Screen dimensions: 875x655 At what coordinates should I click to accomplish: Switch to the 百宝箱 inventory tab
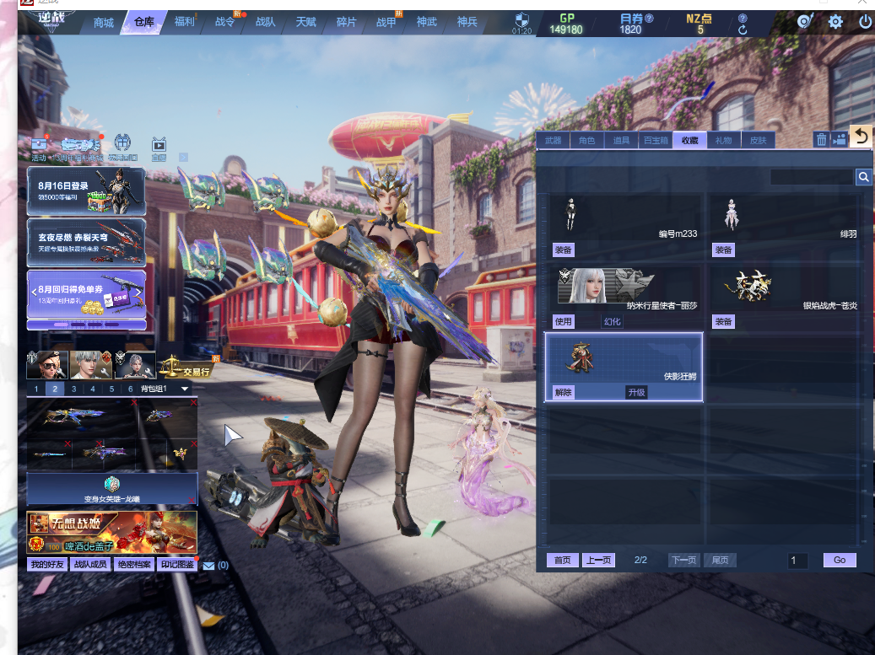coord(656,141)
